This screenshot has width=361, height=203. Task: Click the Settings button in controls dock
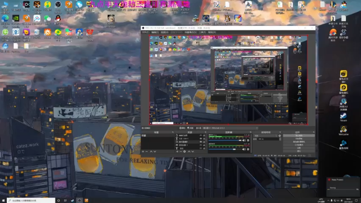pos(299,148)
